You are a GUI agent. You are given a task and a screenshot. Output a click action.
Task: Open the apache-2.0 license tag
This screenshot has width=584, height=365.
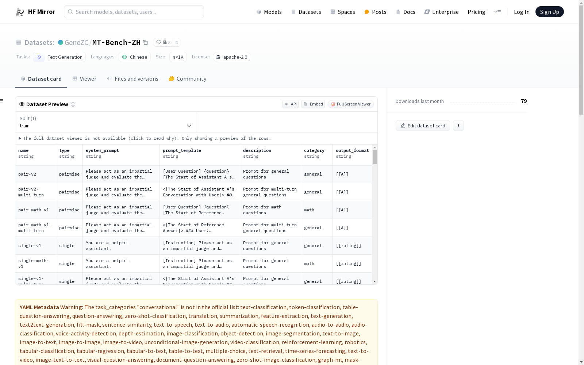pos(232,57)
